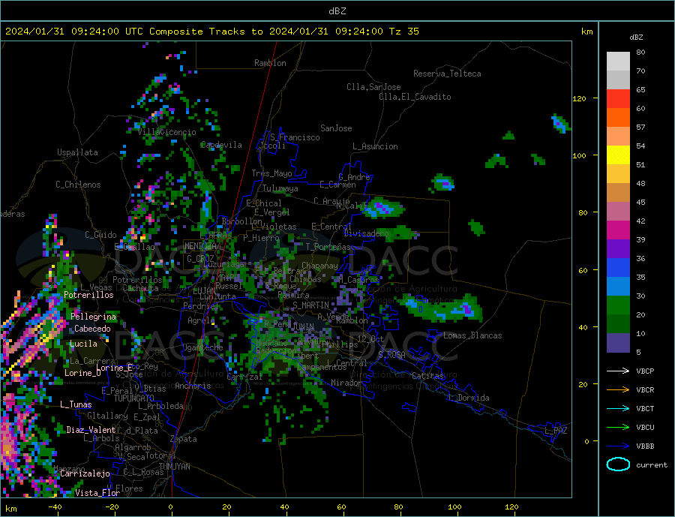This screenshot has height=517, width=675.
Task: Click the Chapanay label
Action: (x=319, y=266)
